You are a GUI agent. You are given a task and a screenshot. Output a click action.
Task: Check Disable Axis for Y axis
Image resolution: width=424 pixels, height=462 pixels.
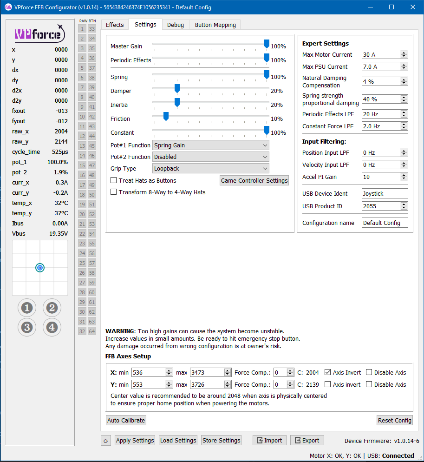click(x=369, y=384)
